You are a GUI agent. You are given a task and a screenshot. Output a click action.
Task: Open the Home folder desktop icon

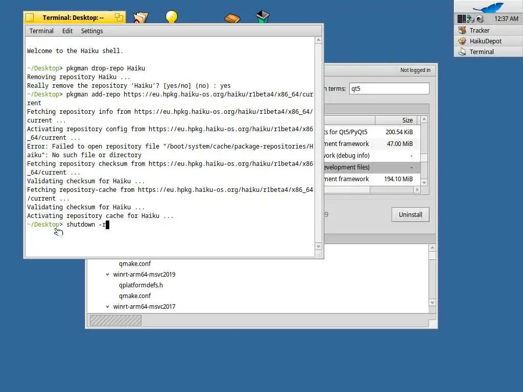140,17
